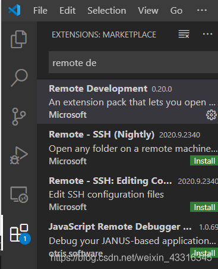This screenshot has height=269, width=218.
Task: Install Remote - SSH: Editing Configuration extension
Action: [x=204, y=207]
